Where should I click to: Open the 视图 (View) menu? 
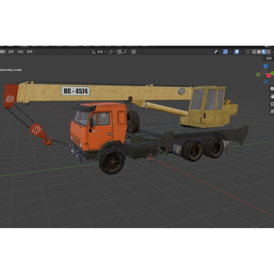point(2,52)
